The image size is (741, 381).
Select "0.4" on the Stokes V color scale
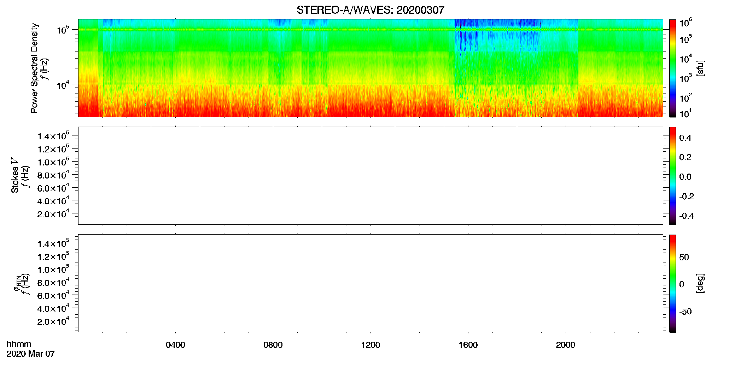(685, 138)
